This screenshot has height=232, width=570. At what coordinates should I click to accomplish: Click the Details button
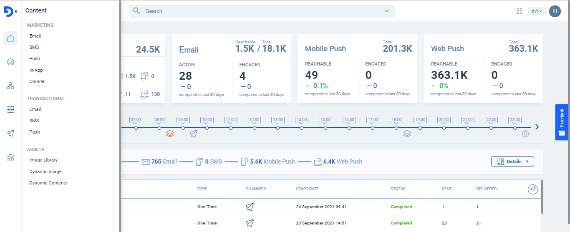[x=512, y=161]
